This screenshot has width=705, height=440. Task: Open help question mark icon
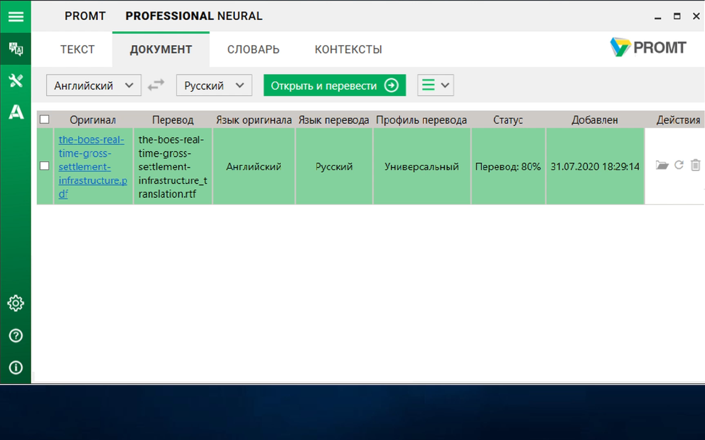coord(16,336)
